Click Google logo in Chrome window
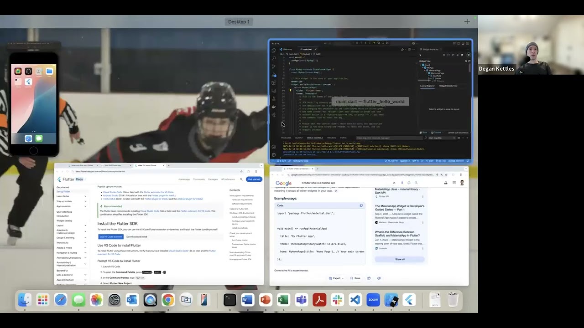 pos(283,183)
